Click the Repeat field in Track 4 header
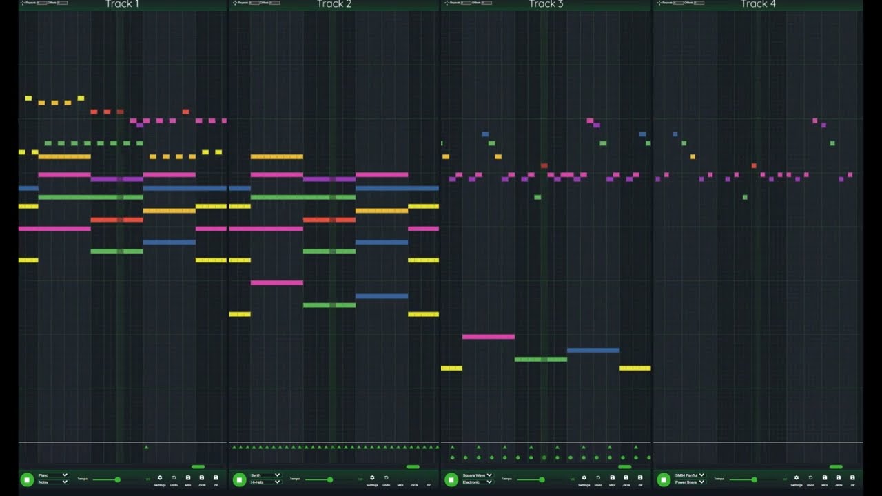Image resolution: width=882 pixels, height=496 pixels. point(678,3)
